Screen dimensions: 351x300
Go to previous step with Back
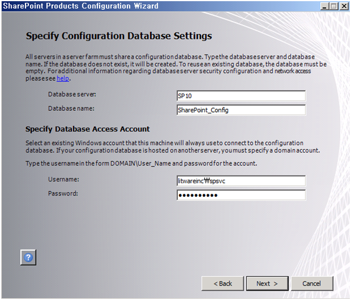(222, 284)
